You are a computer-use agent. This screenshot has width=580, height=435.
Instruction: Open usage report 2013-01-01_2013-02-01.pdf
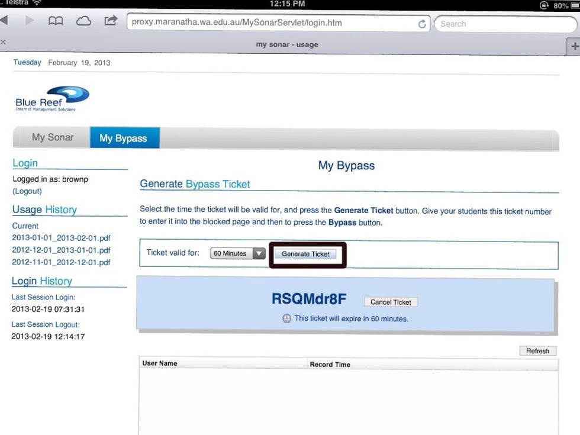coord(61,238)
